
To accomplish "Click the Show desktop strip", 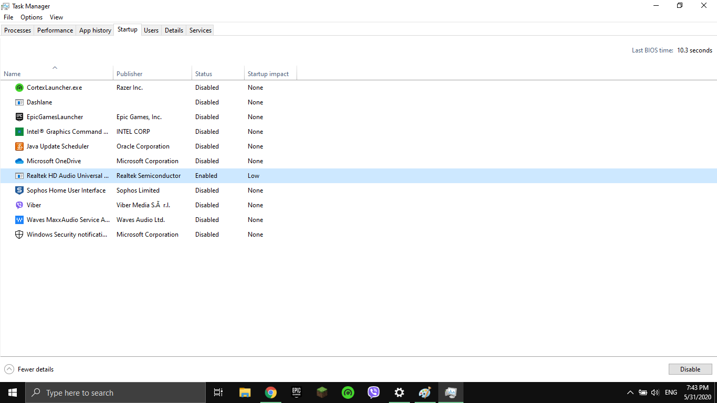I will tap(715, 393).
